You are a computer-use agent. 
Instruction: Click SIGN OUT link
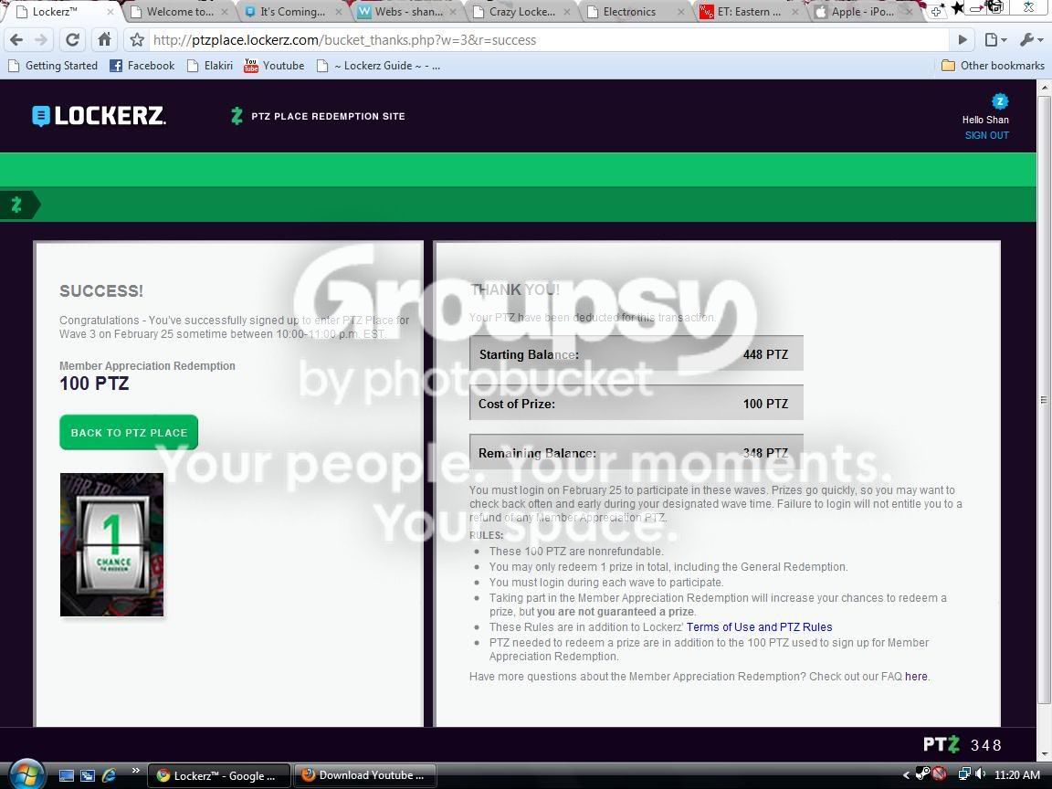(986, 135)
